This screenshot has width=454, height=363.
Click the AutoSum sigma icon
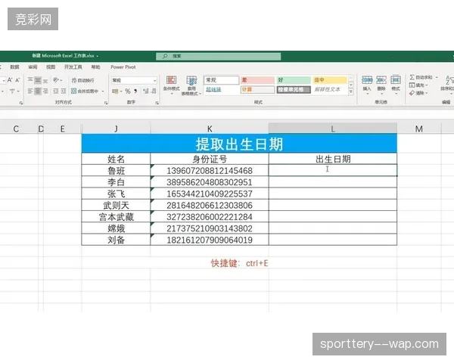pos(412,77)
